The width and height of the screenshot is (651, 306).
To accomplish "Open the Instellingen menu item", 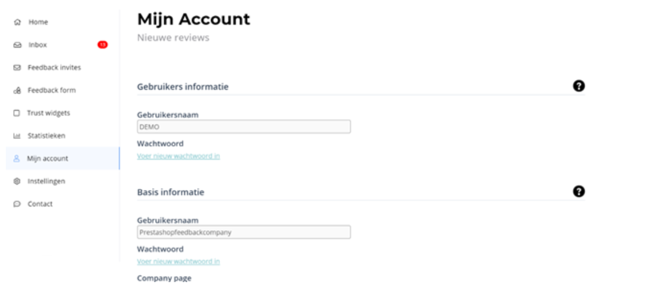I will coord(46,181).
